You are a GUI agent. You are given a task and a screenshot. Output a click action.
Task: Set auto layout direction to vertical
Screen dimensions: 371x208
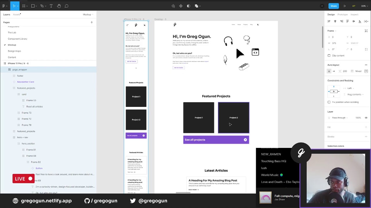click(x=329, y=71)
